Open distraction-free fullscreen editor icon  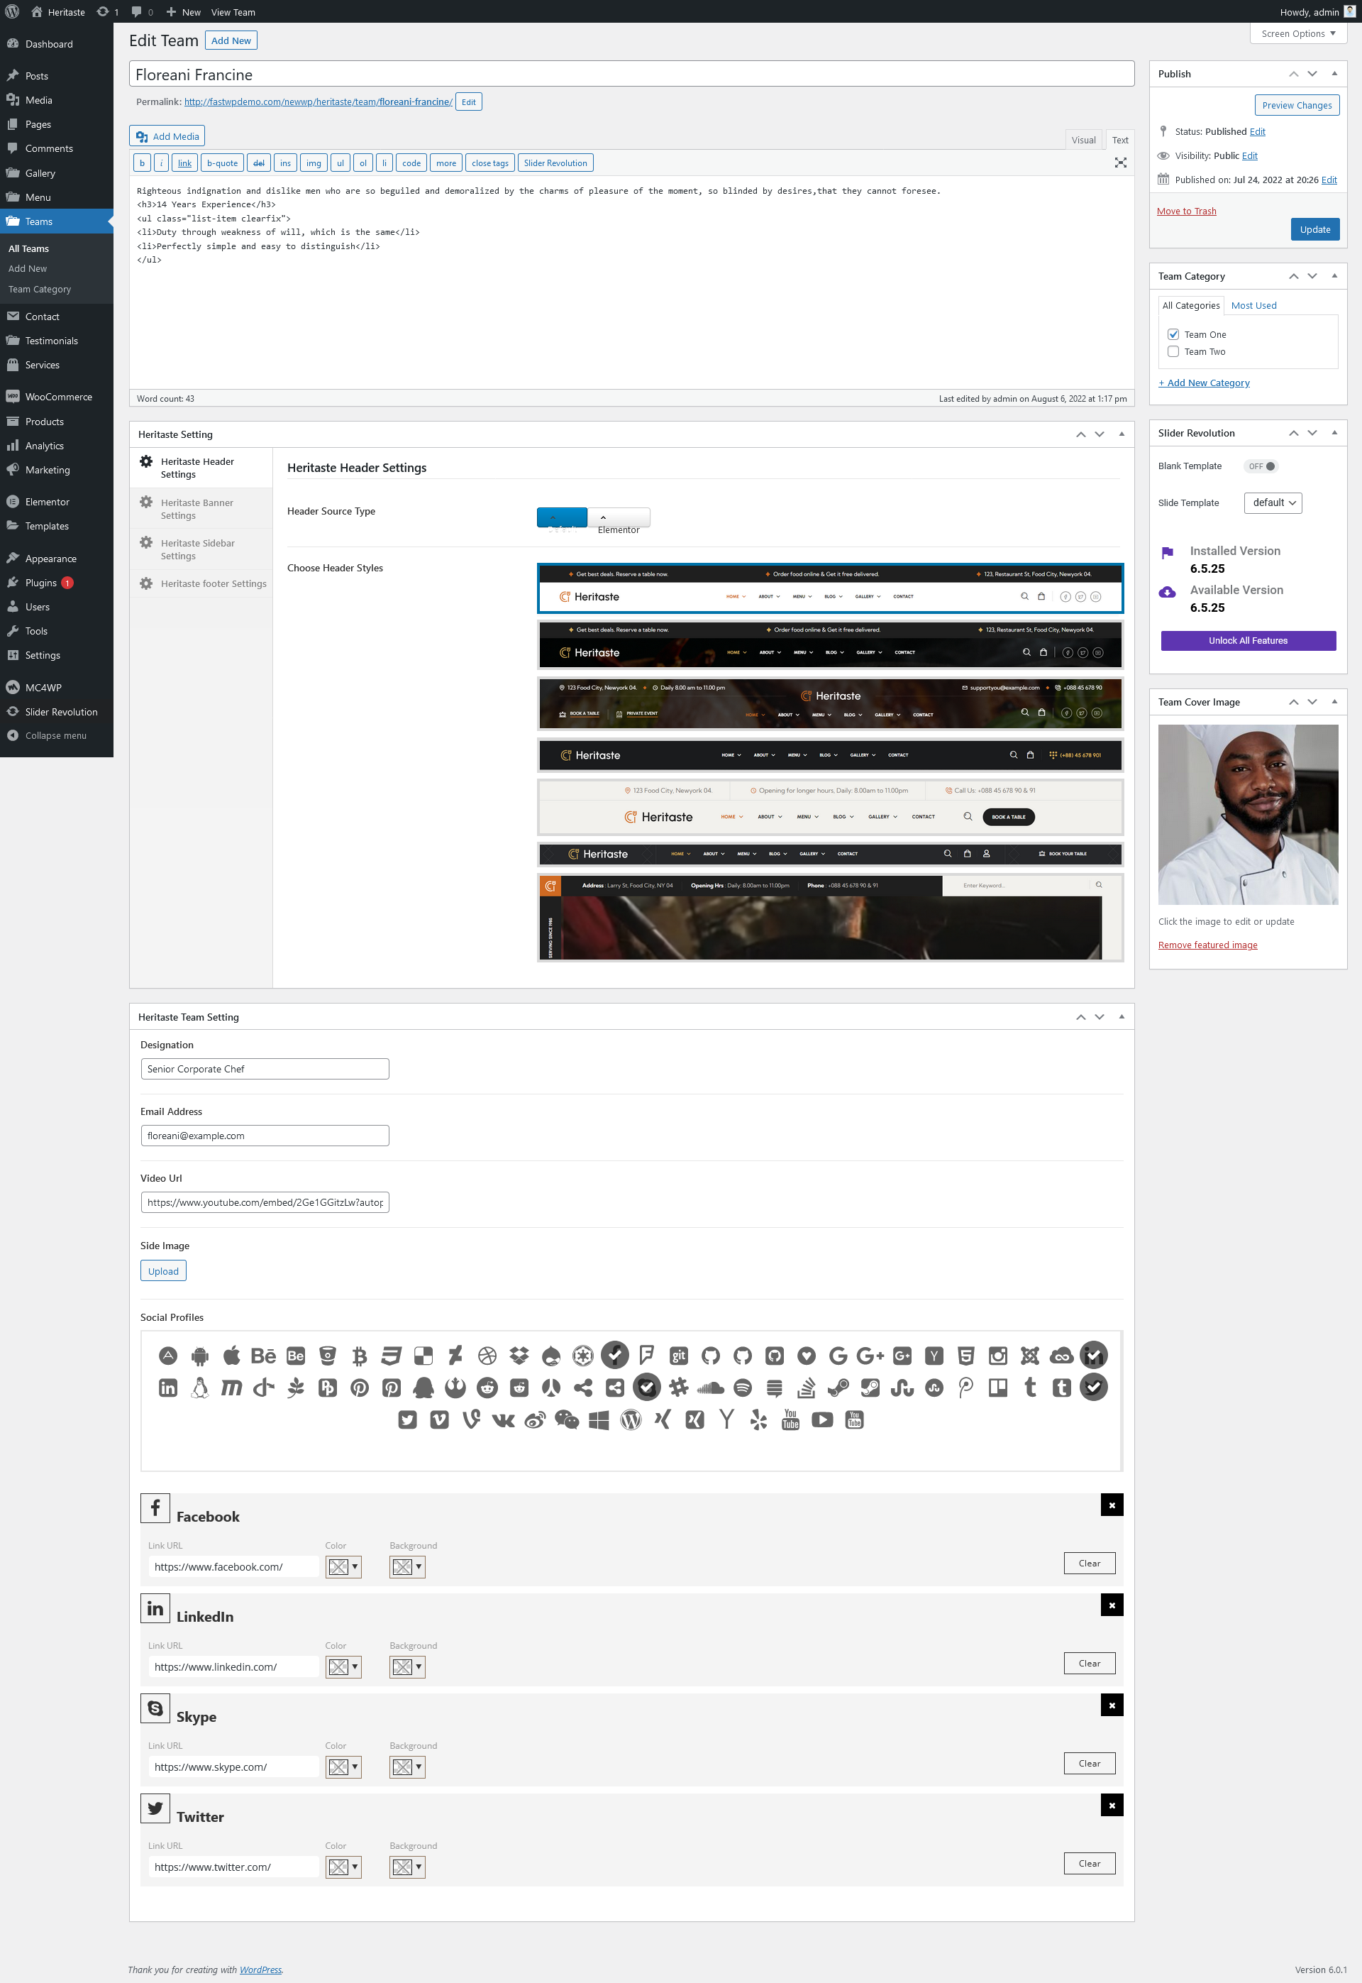[x=1121, y=163]
